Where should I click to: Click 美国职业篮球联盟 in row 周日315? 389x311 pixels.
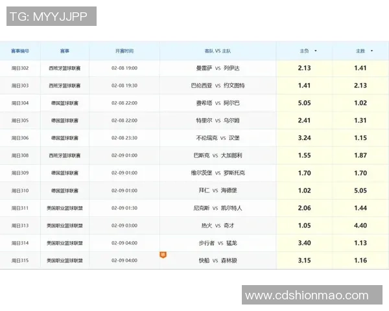point(65,260)
